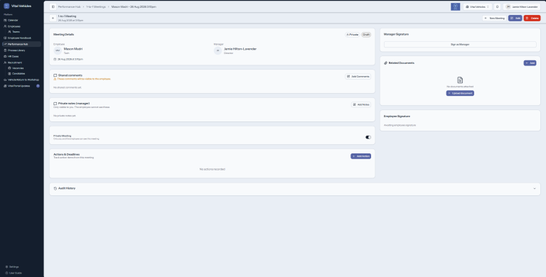This screenshot has height=277, width=546.
Task: Toggle the sidebar panel icon in top bar
Action: coord(53,6)
